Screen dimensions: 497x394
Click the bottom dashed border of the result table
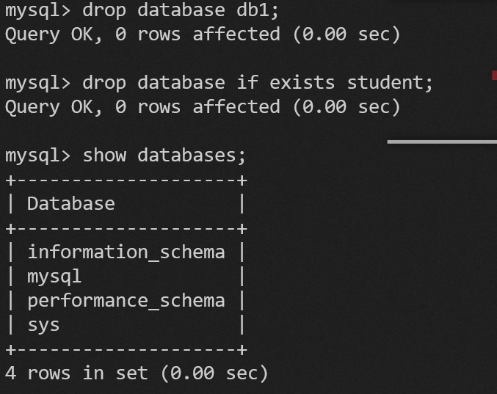[126, 349]
